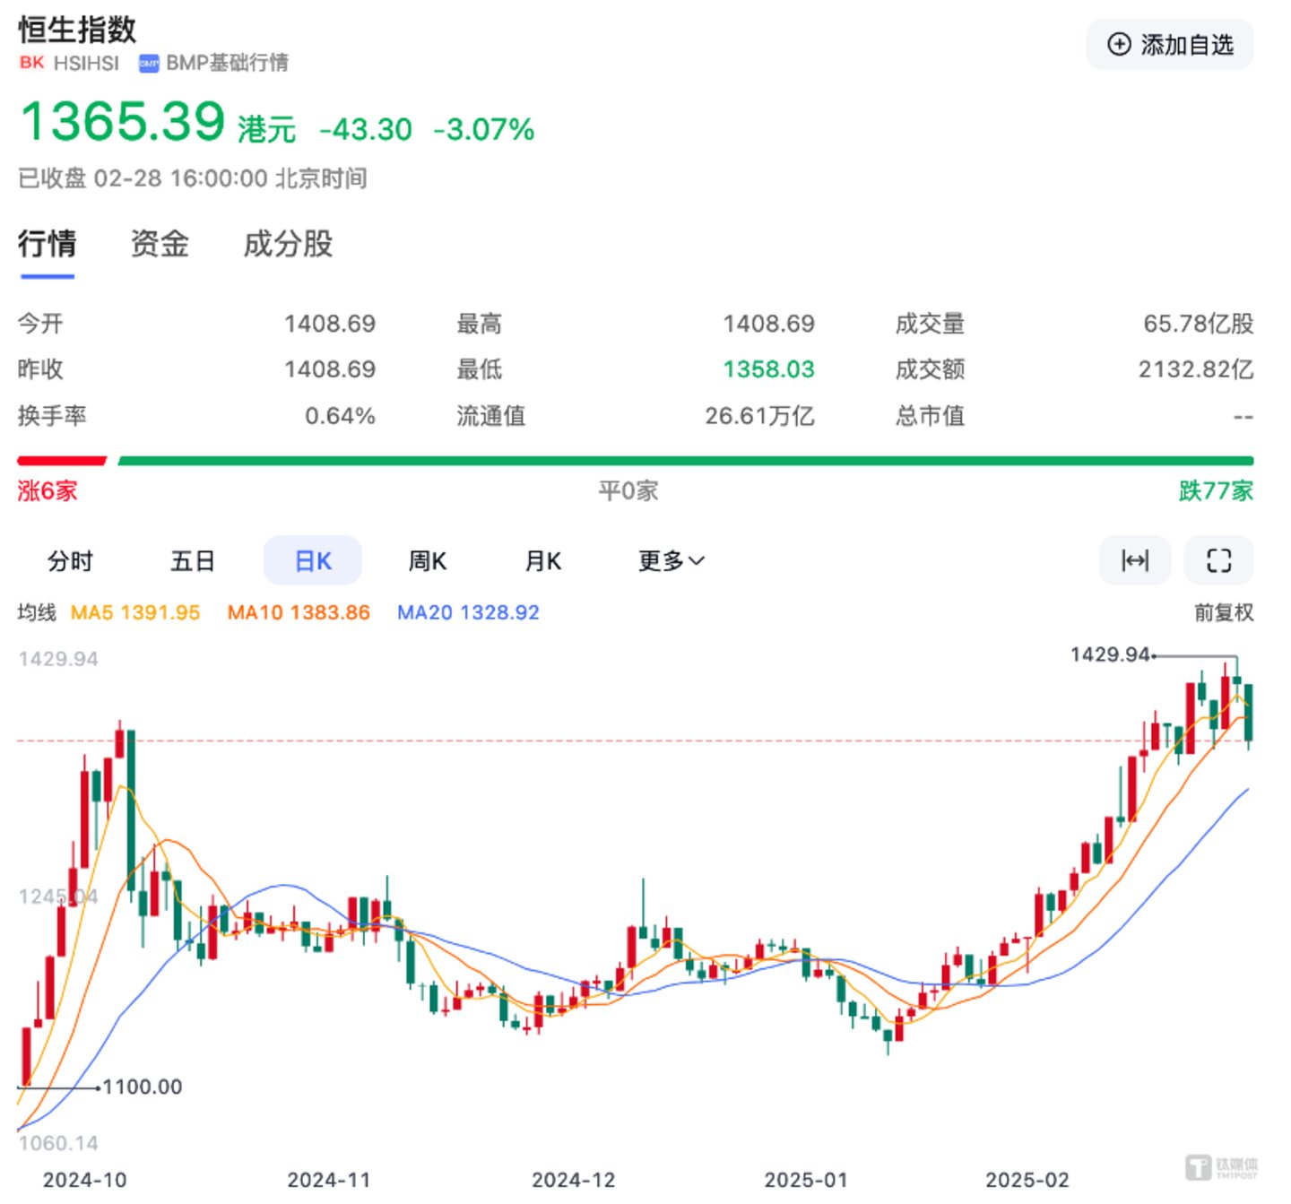The height and width of the screenshot is (1204, 1291).
Task: Click the 涨6家 advancers label
Action: pos(48,490)
